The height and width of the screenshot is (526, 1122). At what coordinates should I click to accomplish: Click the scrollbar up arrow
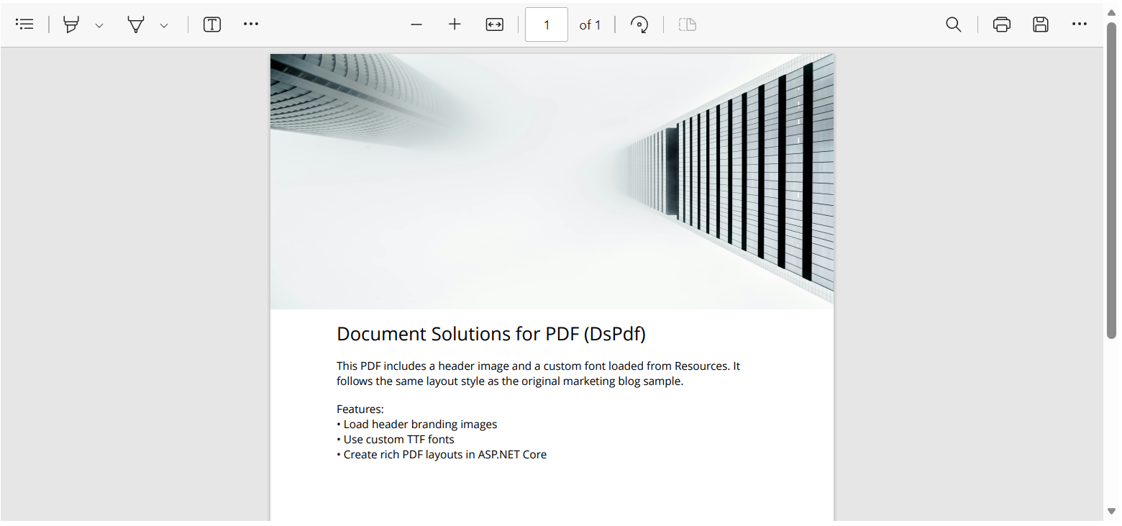click(1110, 11)
